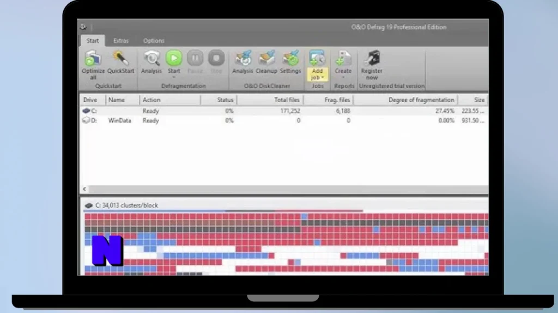Click the 6,188 fragmented files value
This screenshot has width=558, height=313.
343,111
